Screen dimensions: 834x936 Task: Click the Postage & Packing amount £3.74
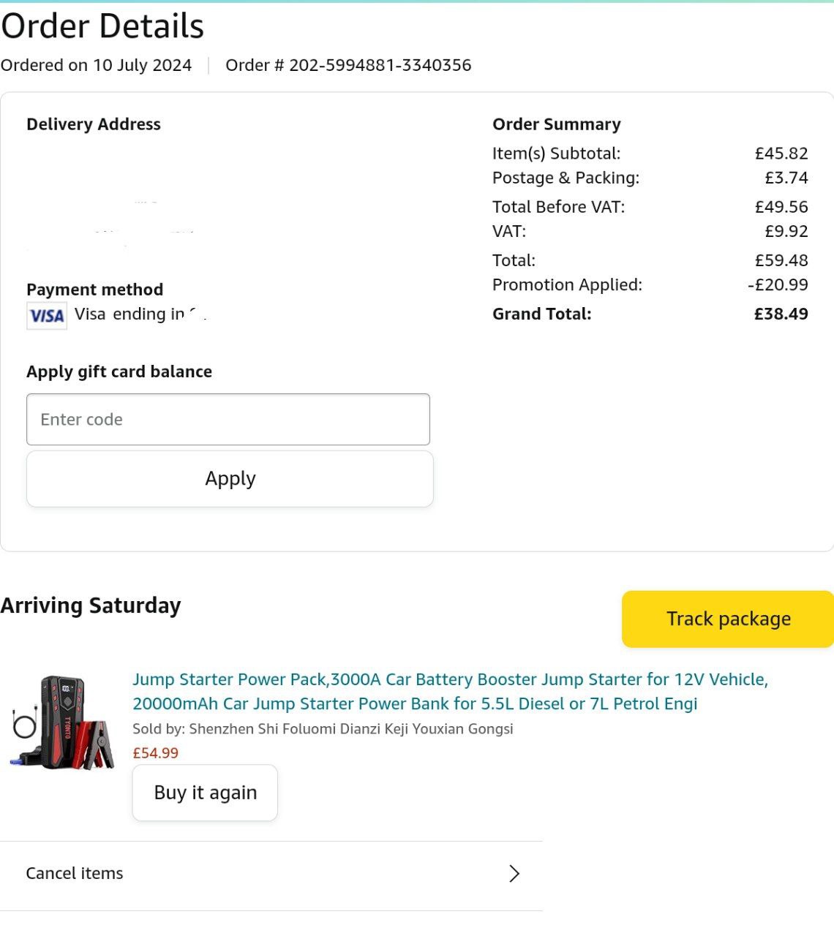786,178
